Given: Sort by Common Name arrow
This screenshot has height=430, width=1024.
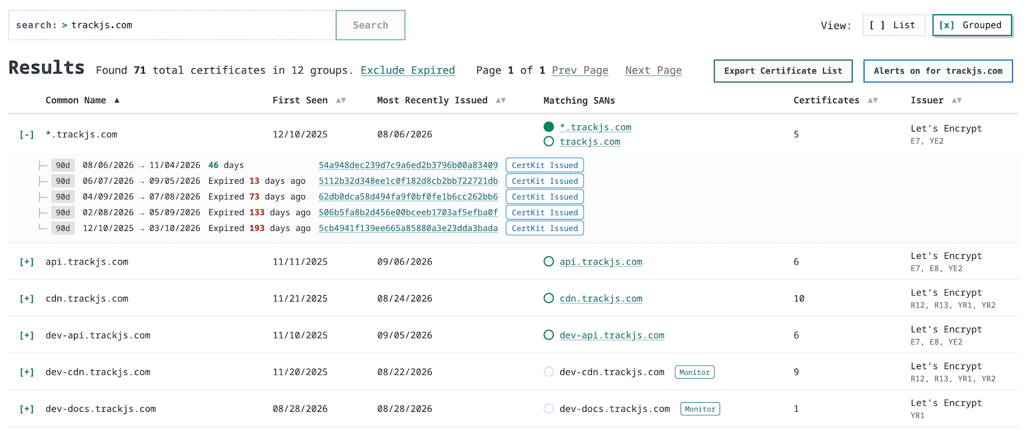Looking at the screenshot, I should [x=117, y=101].
